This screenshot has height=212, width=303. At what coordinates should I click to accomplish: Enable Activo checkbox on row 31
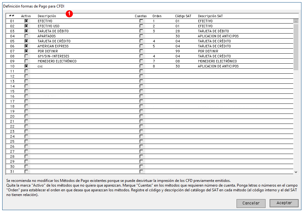click(x=26, y=171)
